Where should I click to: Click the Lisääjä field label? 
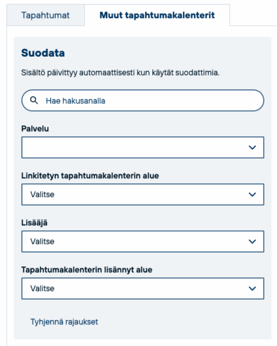[35, 223]
